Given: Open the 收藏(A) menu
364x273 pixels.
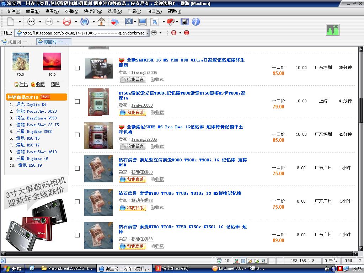Looking at the screenshot, I should (x=71, y=11).
